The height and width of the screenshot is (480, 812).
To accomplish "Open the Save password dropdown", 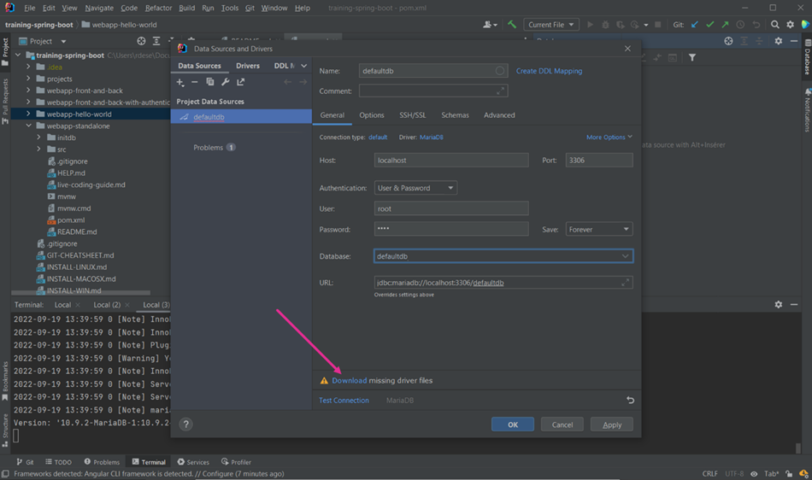I will click(598, 229).
